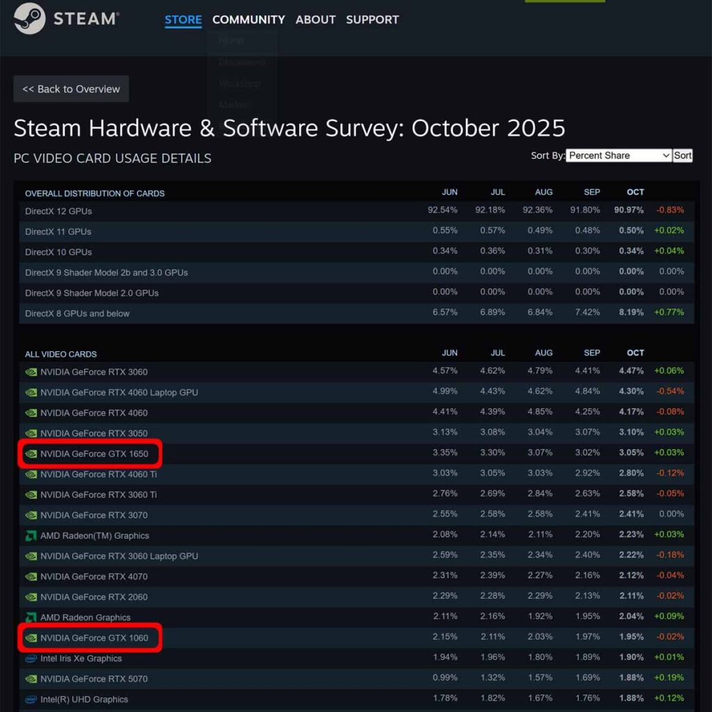Navigate to the ABOUT page
Screen dimensions: 712x712
point(315,20)
